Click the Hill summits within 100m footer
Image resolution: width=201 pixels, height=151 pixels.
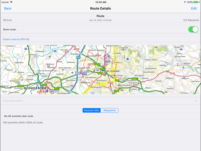pyautogui.click(x=23, y=123)
